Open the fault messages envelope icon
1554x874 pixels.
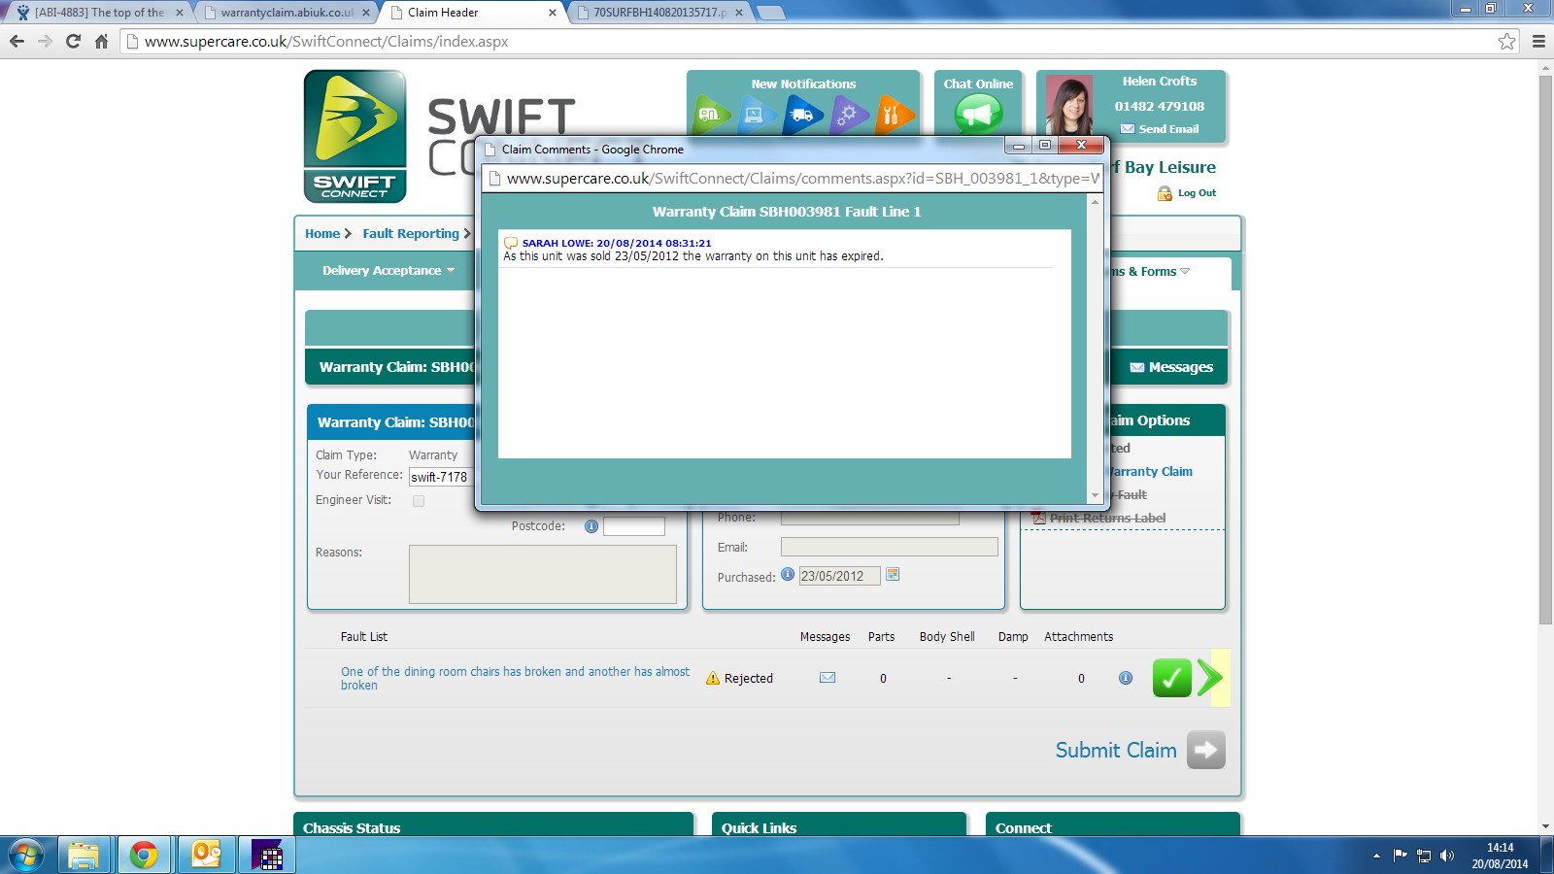pyautogui.click(x=828, y=678)
